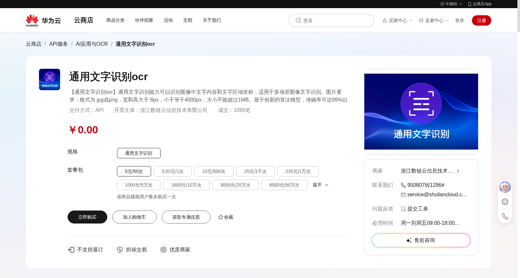Open the floating robot assistant avatar
Screen dimensions: 520x278
click(x=505, y=187)
